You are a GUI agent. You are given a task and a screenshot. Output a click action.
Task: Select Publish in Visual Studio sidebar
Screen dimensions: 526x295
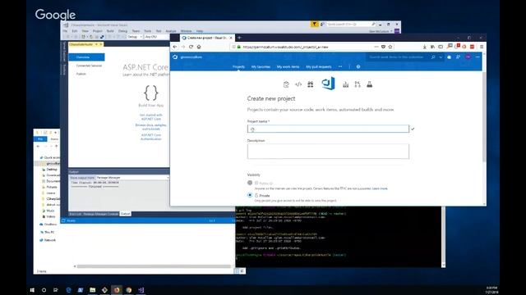coord(81,74)
